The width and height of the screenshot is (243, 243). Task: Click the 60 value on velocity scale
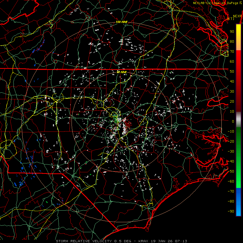tap(232, 62)
